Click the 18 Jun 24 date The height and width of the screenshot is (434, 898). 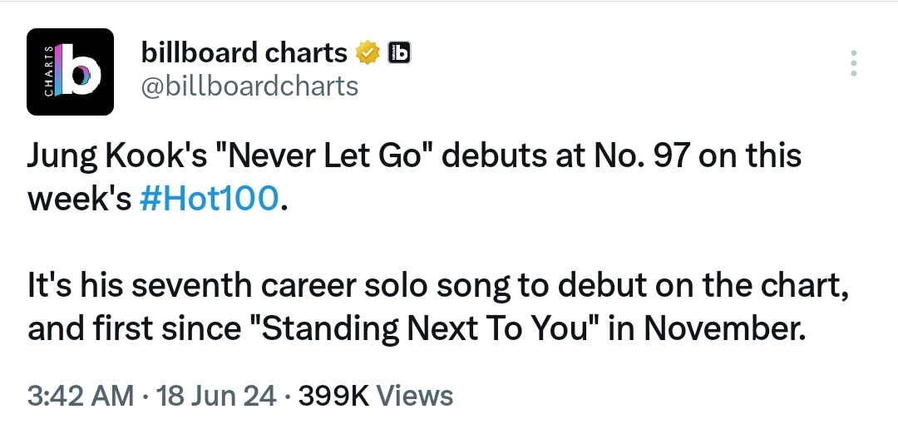pos(215,396)
